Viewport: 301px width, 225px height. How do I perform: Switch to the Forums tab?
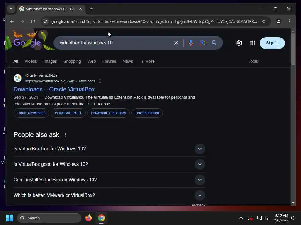click(x=109, y=61)
